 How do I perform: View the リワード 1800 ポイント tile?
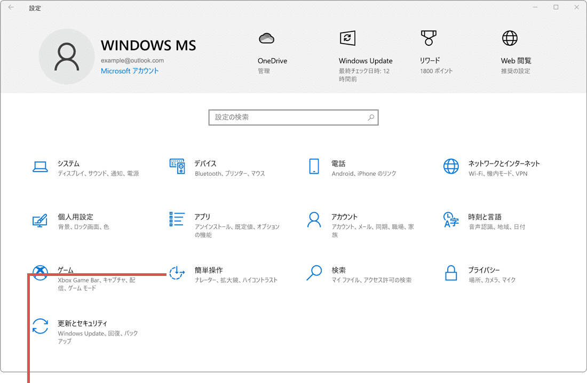coord(430,51)
